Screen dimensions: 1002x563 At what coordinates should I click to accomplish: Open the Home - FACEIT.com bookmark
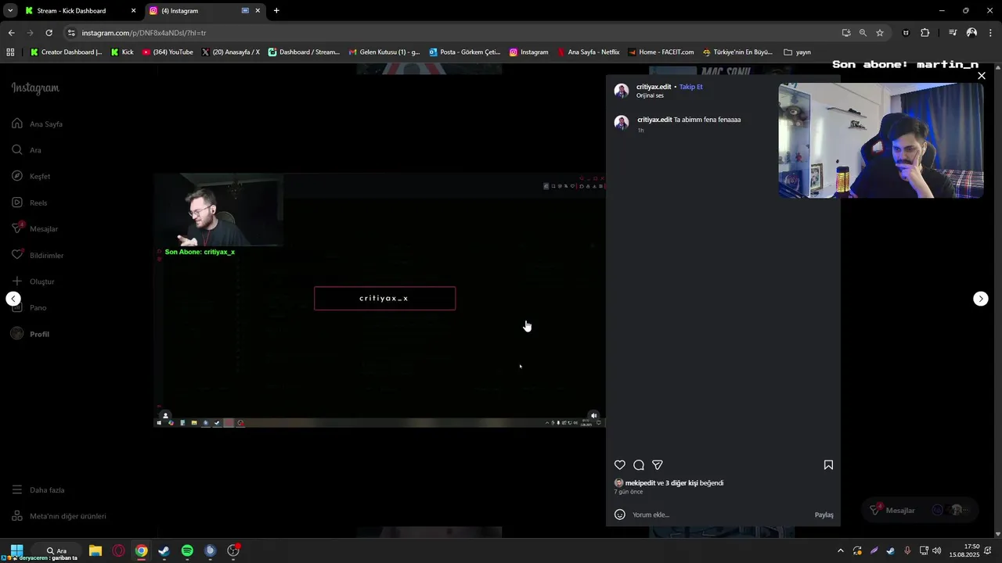click(x=661, y=52)
